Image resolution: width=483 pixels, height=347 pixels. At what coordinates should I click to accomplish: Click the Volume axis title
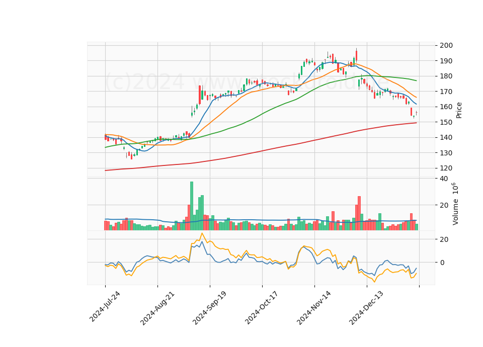(455, 204)
